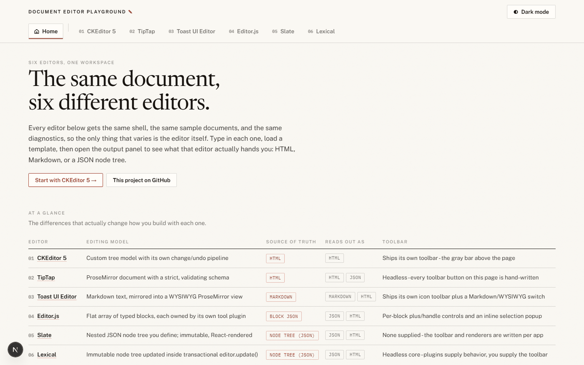The height and width of the screenshot is (365, 584).
Task: Click the HTML source badge in CKEditor 5 row
Action: pos(275,258)
